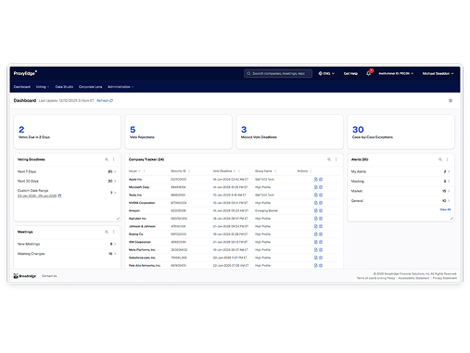The height and width of the screenshot is (353, 470).
Task: Open column menu icon next to Security ID
Action: pyautogui.click(x=189, y=171)
